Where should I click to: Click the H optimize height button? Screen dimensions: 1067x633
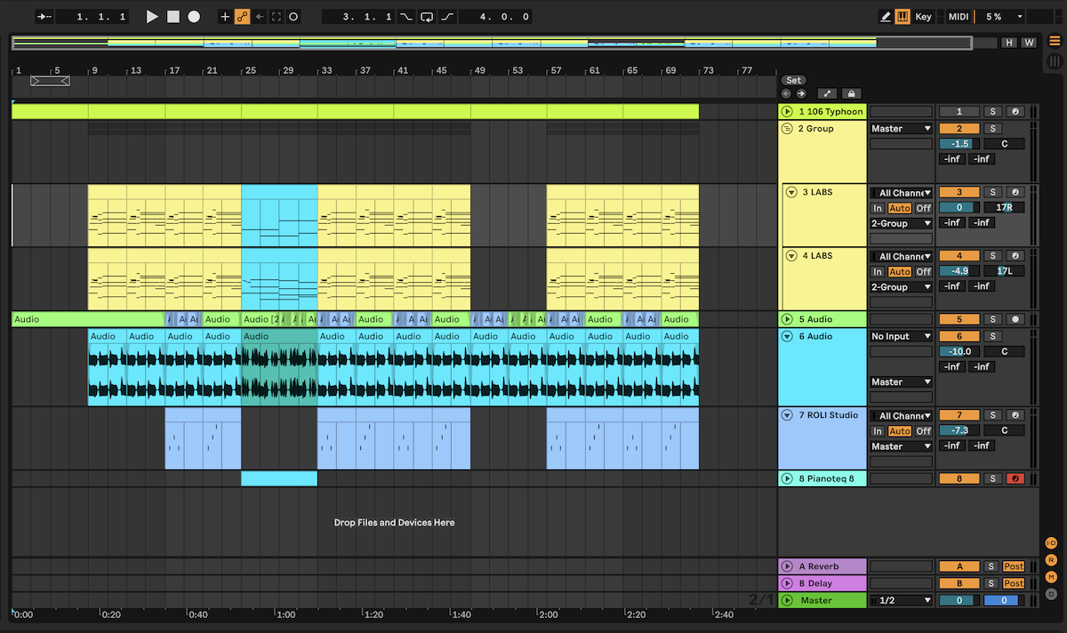1009,43
